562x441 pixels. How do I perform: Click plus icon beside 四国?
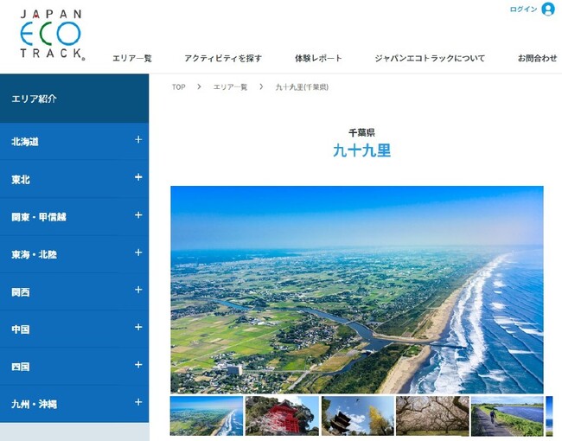(138, 365)
